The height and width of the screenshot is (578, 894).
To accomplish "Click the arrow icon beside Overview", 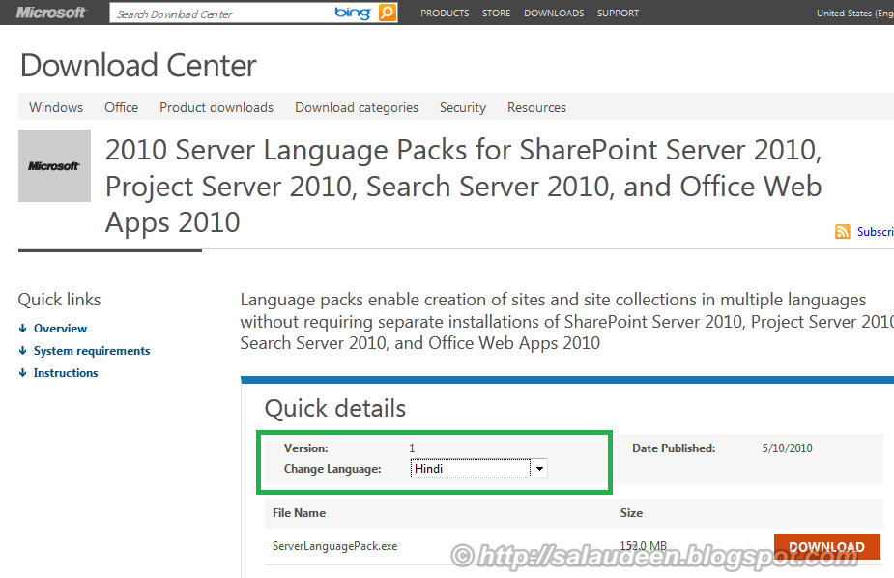I will click(23, 328).
